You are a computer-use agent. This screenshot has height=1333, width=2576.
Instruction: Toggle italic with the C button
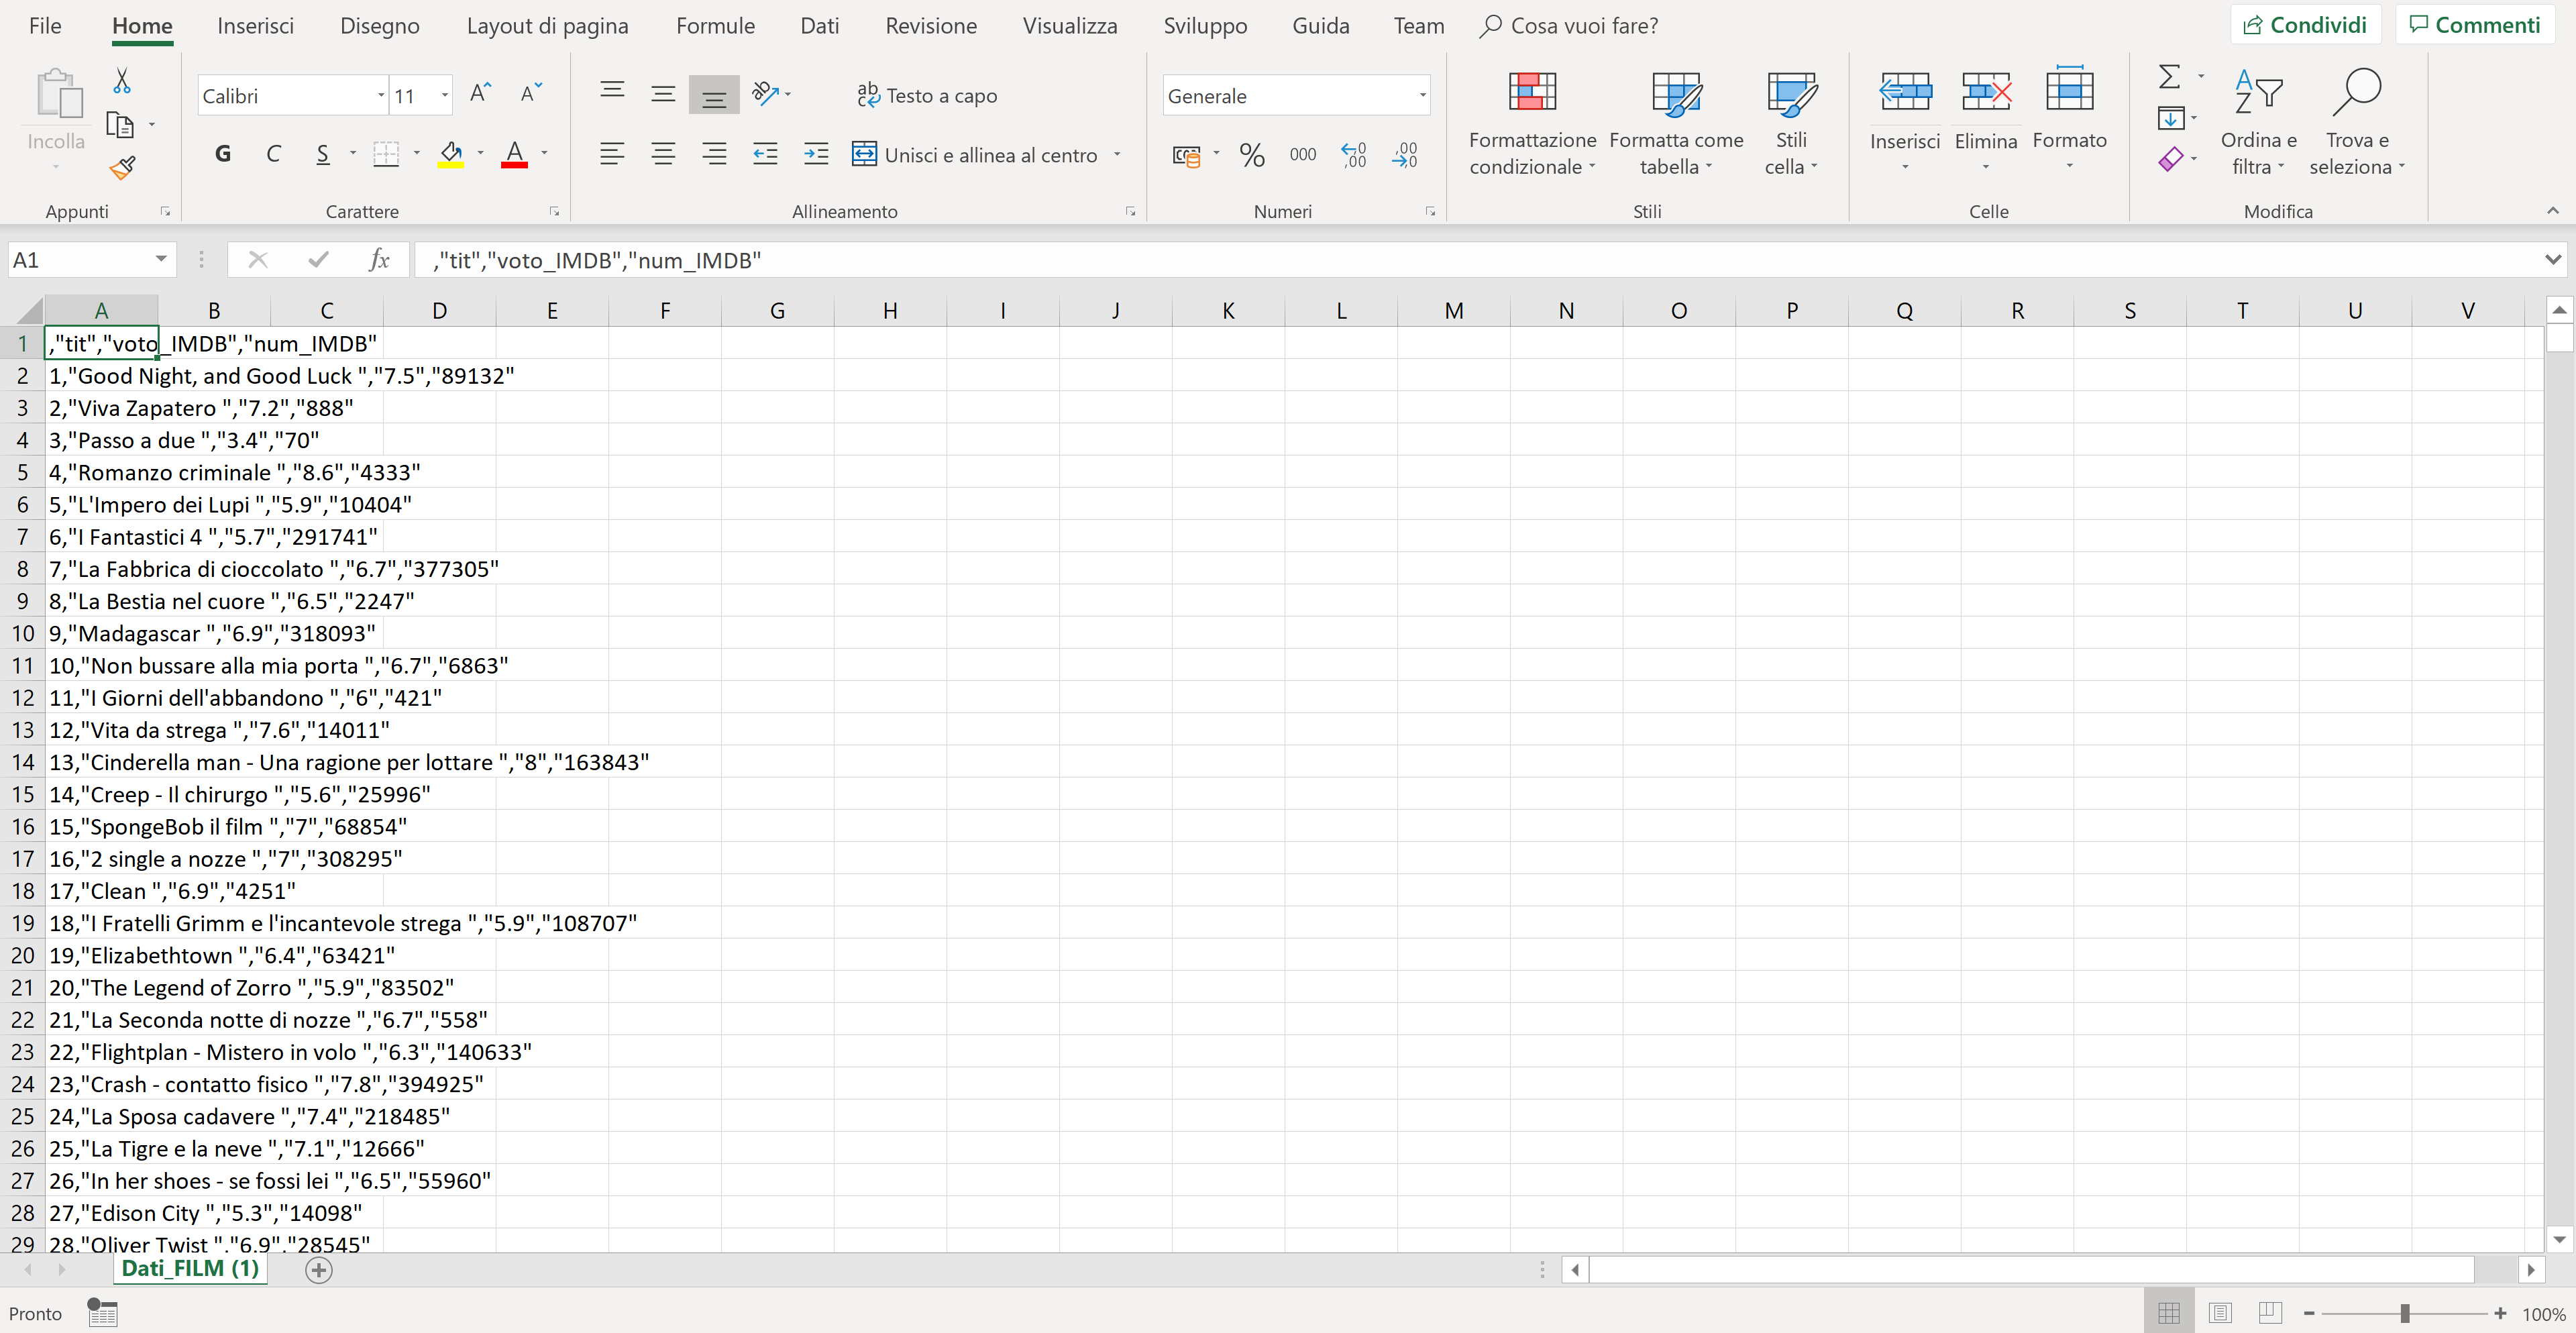[x=273, y=154]
